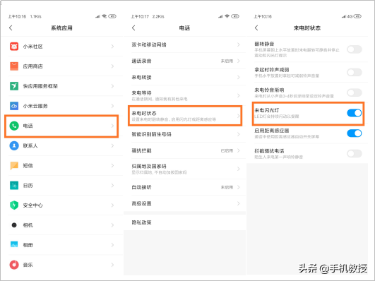Screen dimensions: 375x281
Task: Click the 日历 calendar icon
Action: click(x=14, y=186)
